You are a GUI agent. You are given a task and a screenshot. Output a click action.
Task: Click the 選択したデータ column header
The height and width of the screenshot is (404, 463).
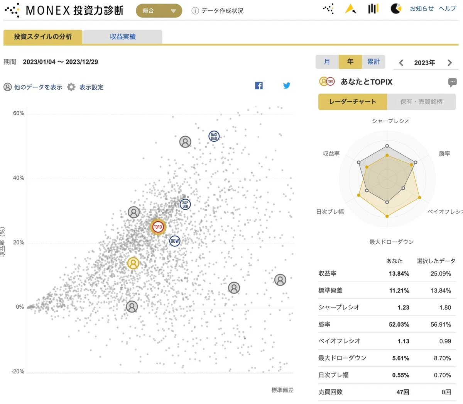coord(436,261)
